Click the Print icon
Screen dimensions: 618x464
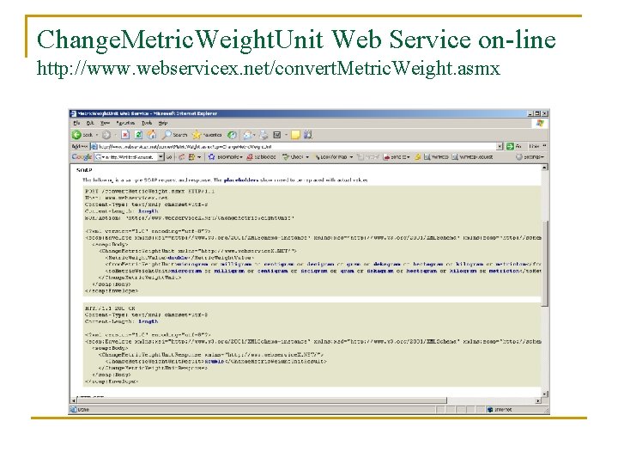pos(264,135)
